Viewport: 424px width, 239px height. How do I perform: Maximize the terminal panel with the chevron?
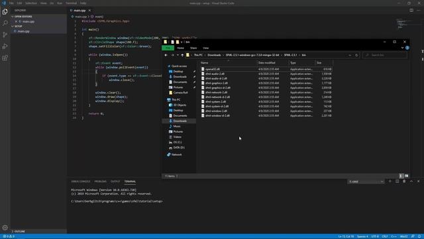411,181
